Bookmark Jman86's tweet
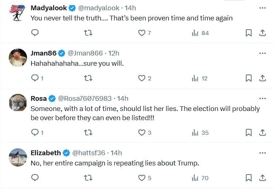 point(248,78)
